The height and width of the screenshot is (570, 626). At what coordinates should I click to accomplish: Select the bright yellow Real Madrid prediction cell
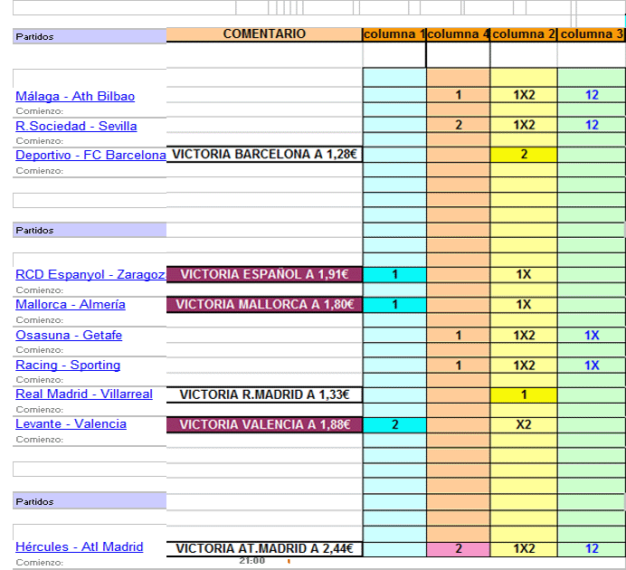[524, 394]
